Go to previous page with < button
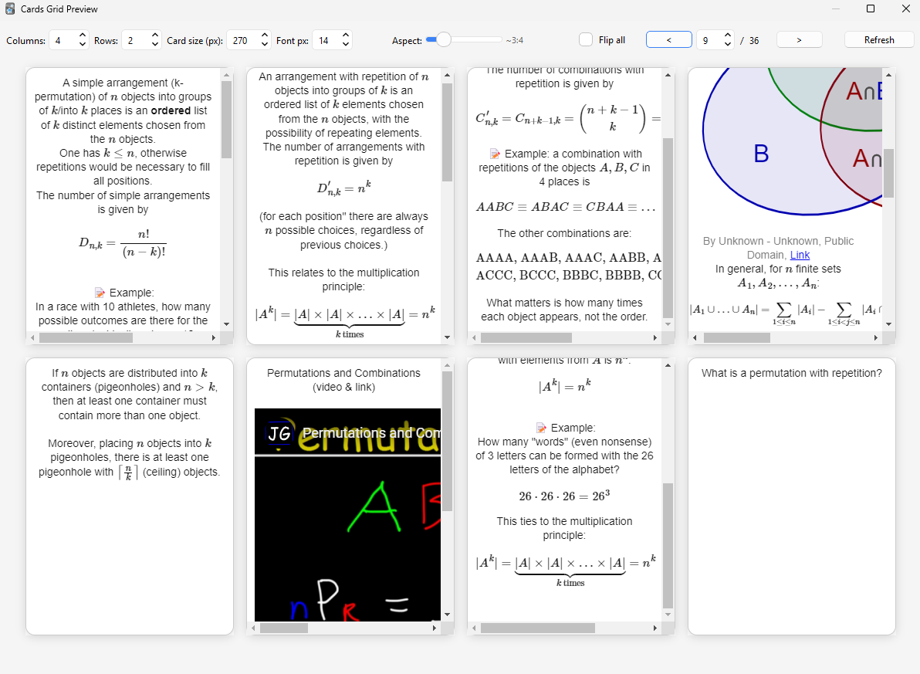The width and height of the screenshot is (920, 674). pyautogui.click(x=668, y=39)
